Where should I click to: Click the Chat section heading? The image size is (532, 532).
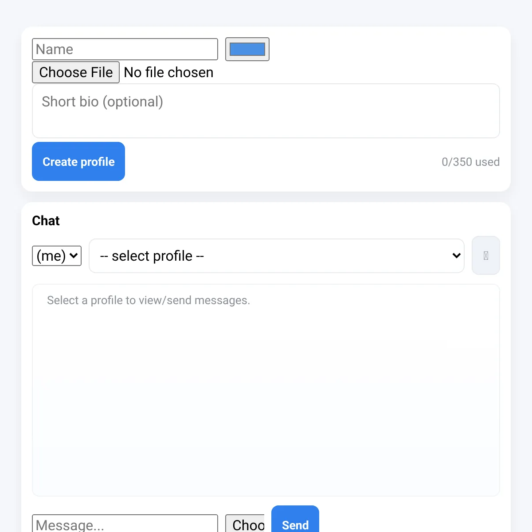(46, 221)
